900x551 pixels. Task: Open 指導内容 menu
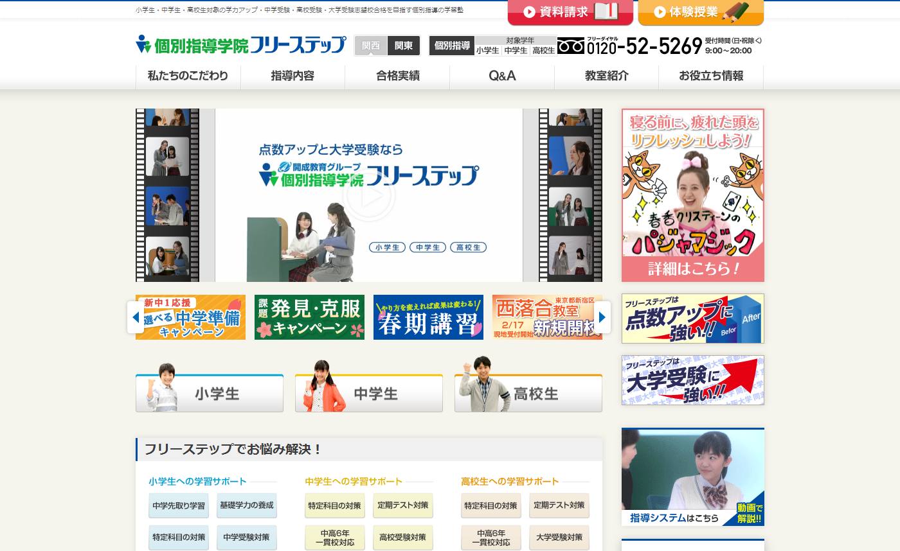pyautogui.click(x=292, y=76)
